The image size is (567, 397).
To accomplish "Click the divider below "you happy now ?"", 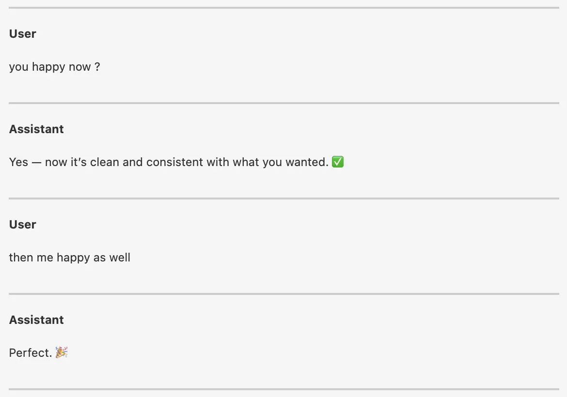I will click(283, 103).
